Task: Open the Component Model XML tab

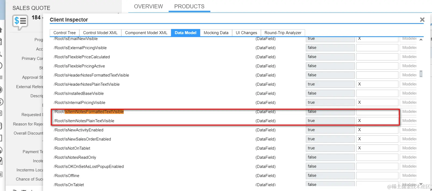Action: [146, 33]
